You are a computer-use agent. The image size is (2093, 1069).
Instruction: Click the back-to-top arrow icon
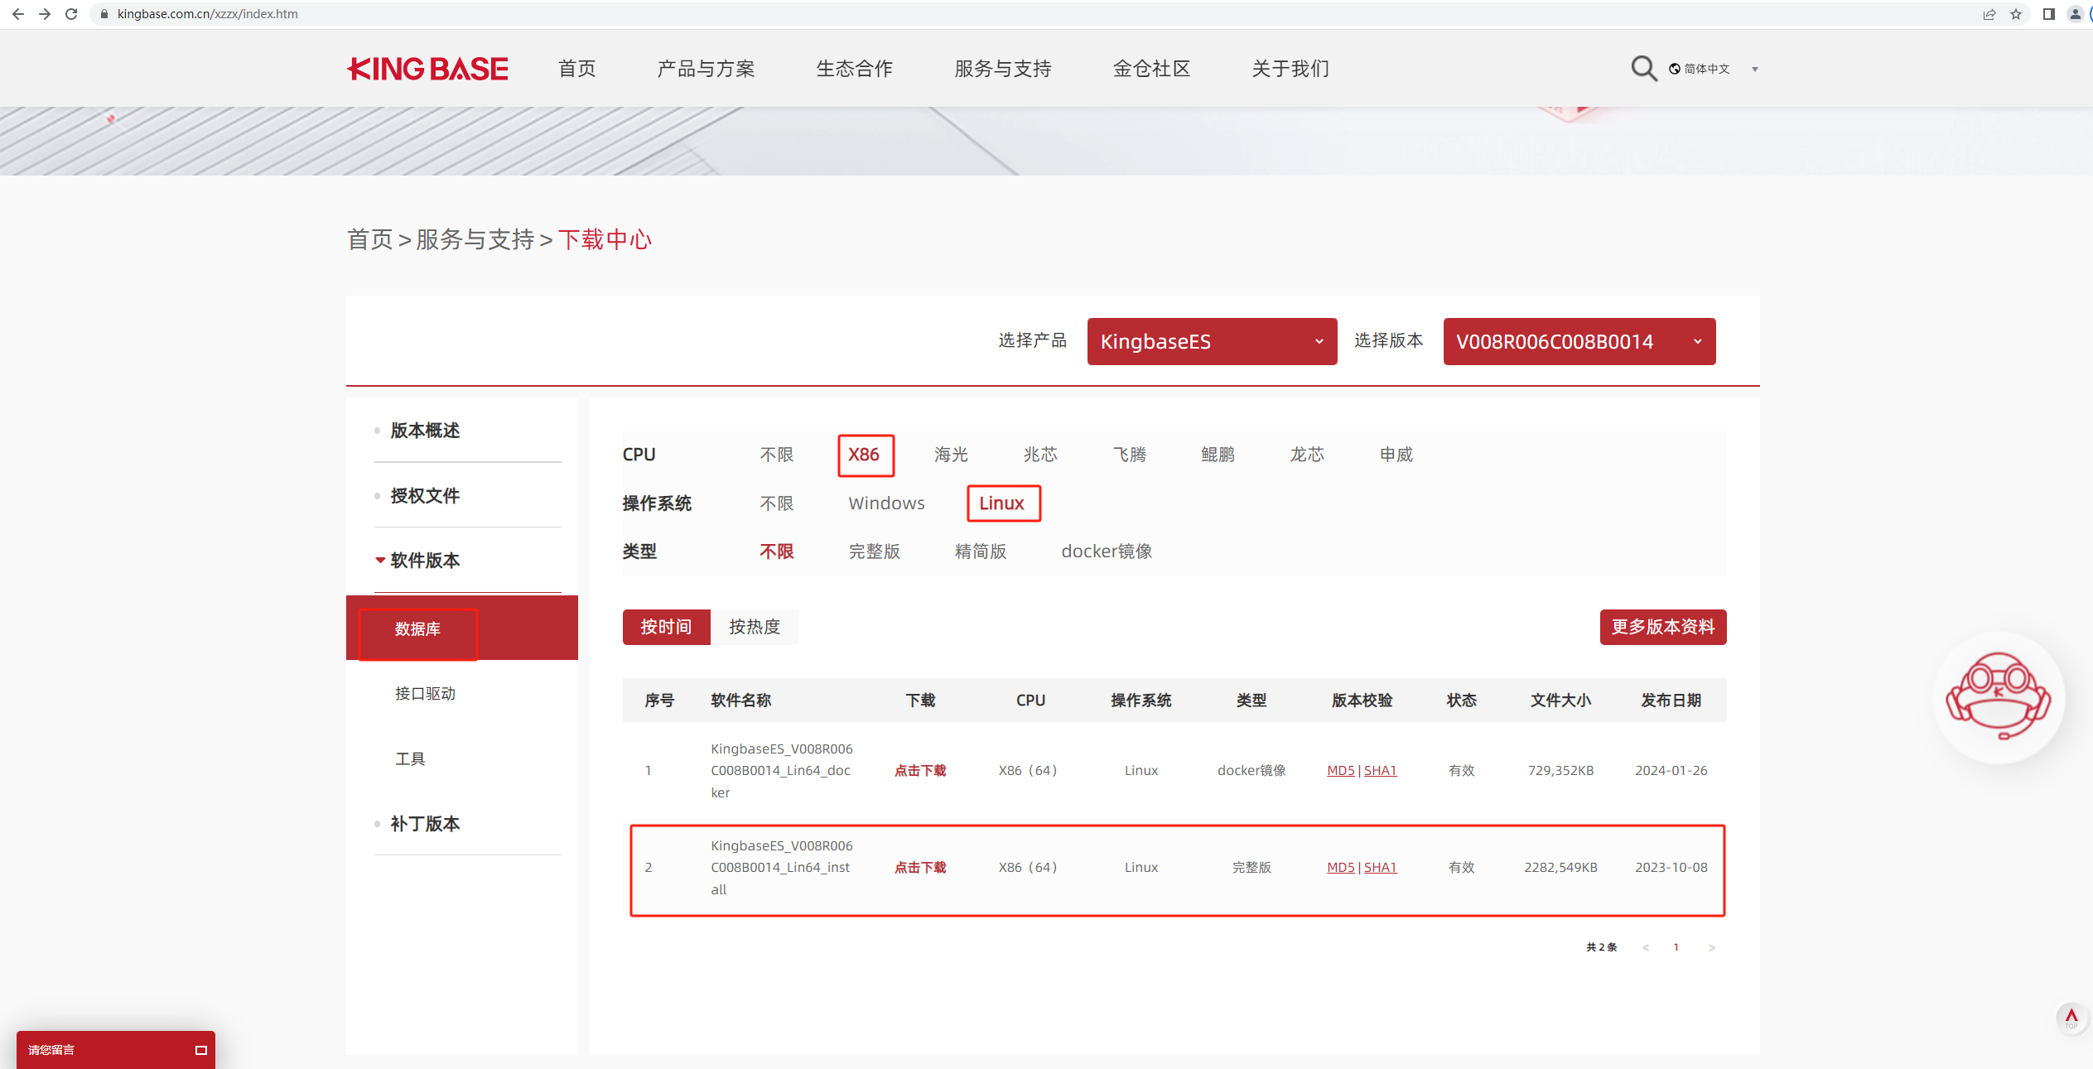click(2071, 1018)
